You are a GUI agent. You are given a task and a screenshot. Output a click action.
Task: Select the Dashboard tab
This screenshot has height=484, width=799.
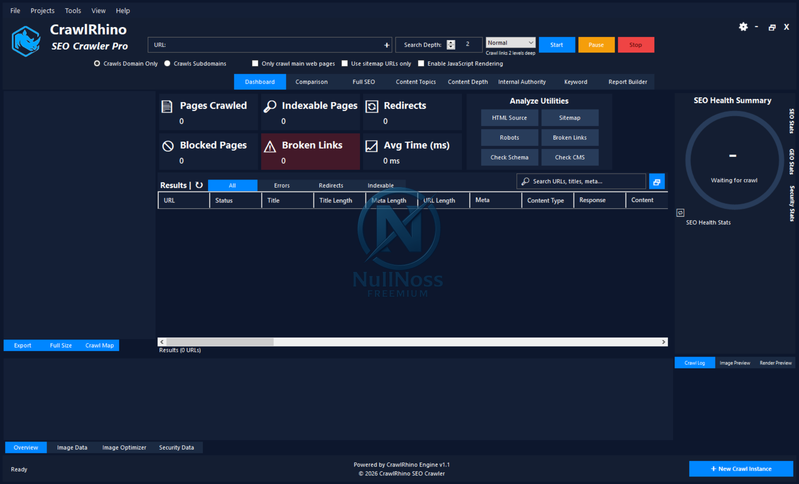click(x=260, y=82)
